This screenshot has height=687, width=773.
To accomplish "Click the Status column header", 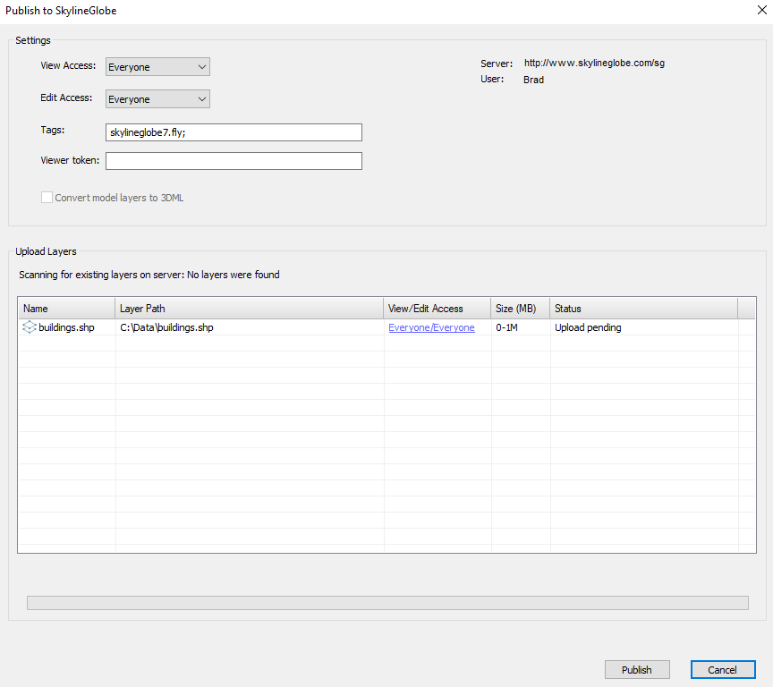I will (x=642, y=309).
